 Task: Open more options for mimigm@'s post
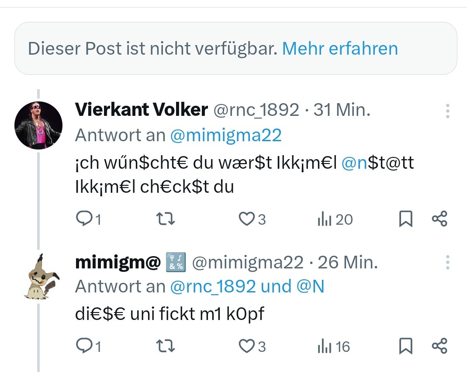coord(448,262)
